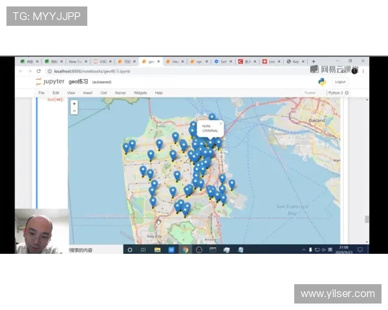Open the File menu
The width and height of the screenshot is (388, 310).
click(x=41, y=93)
